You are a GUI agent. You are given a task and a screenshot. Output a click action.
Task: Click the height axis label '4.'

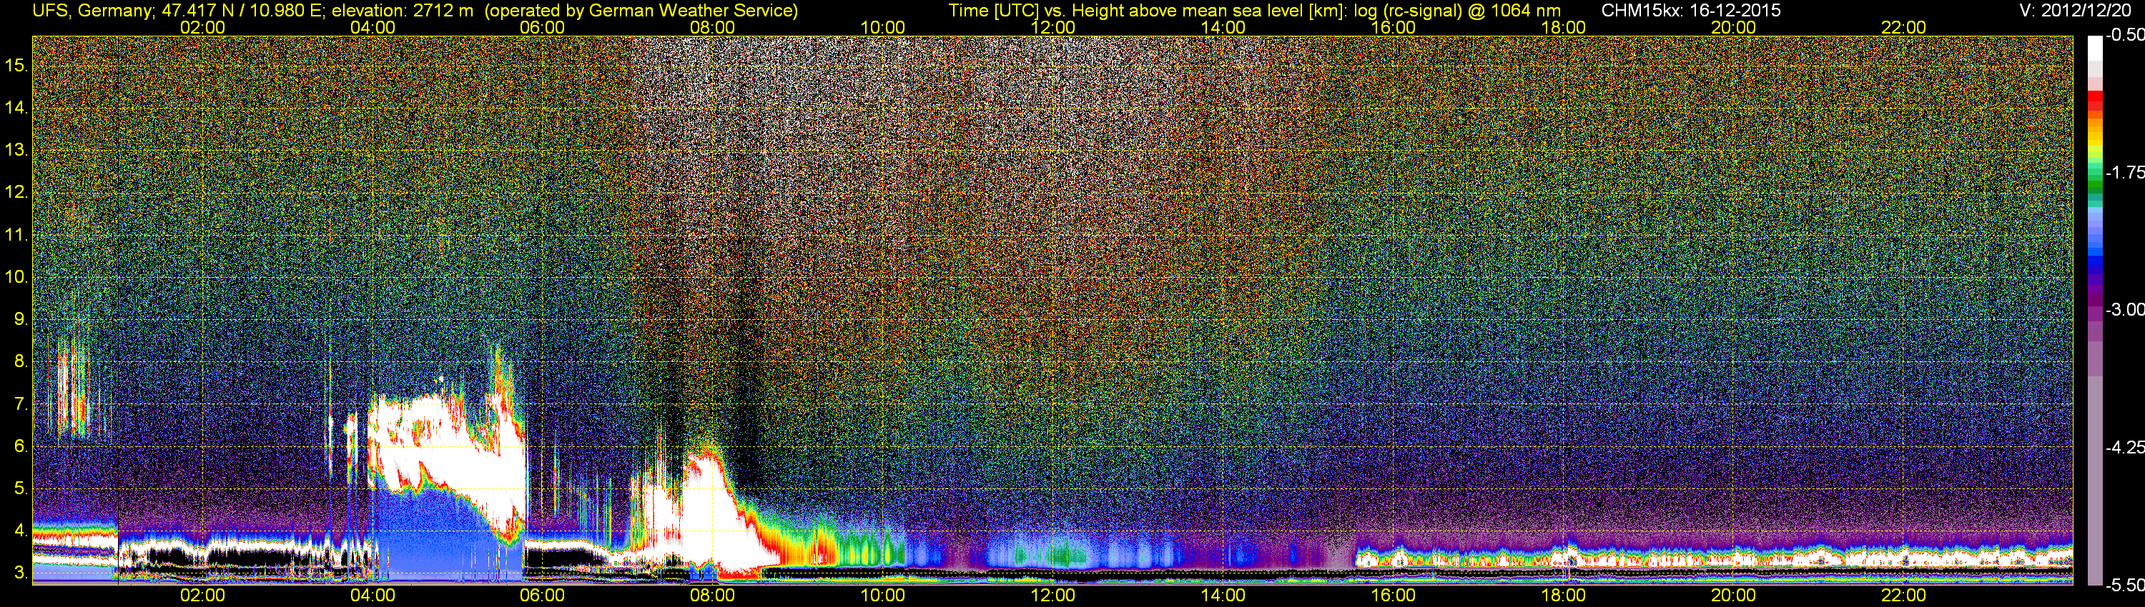20,531
